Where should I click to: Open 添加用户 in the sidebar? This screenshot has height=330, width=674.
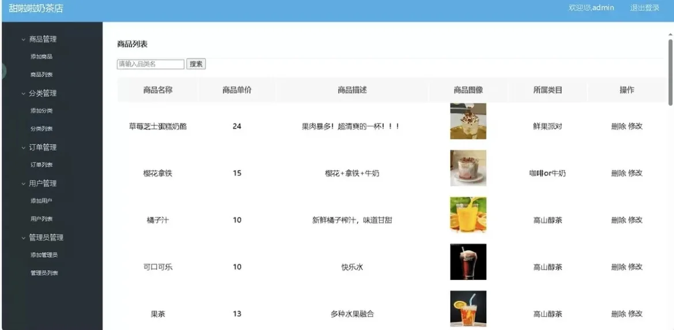click(x=41, y=201)
